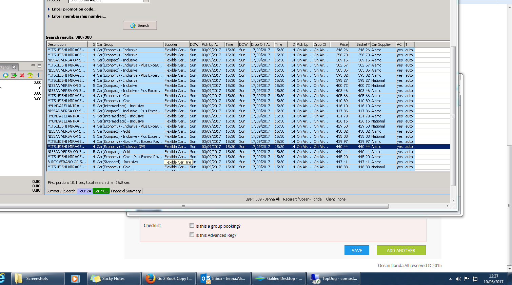Click the blue info icon
This screenshot has height=285, width=512.
(38, 75)
